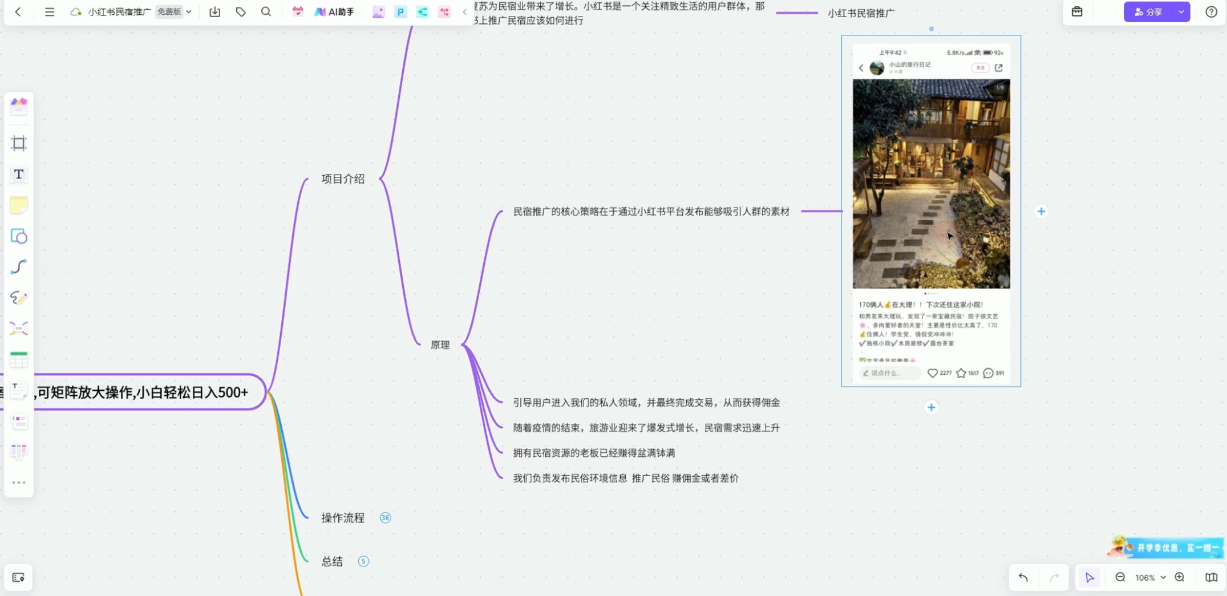Screen dimensions: 1227x596
Task: Insert a Table from the sidebar
Action: pos(19,359)
